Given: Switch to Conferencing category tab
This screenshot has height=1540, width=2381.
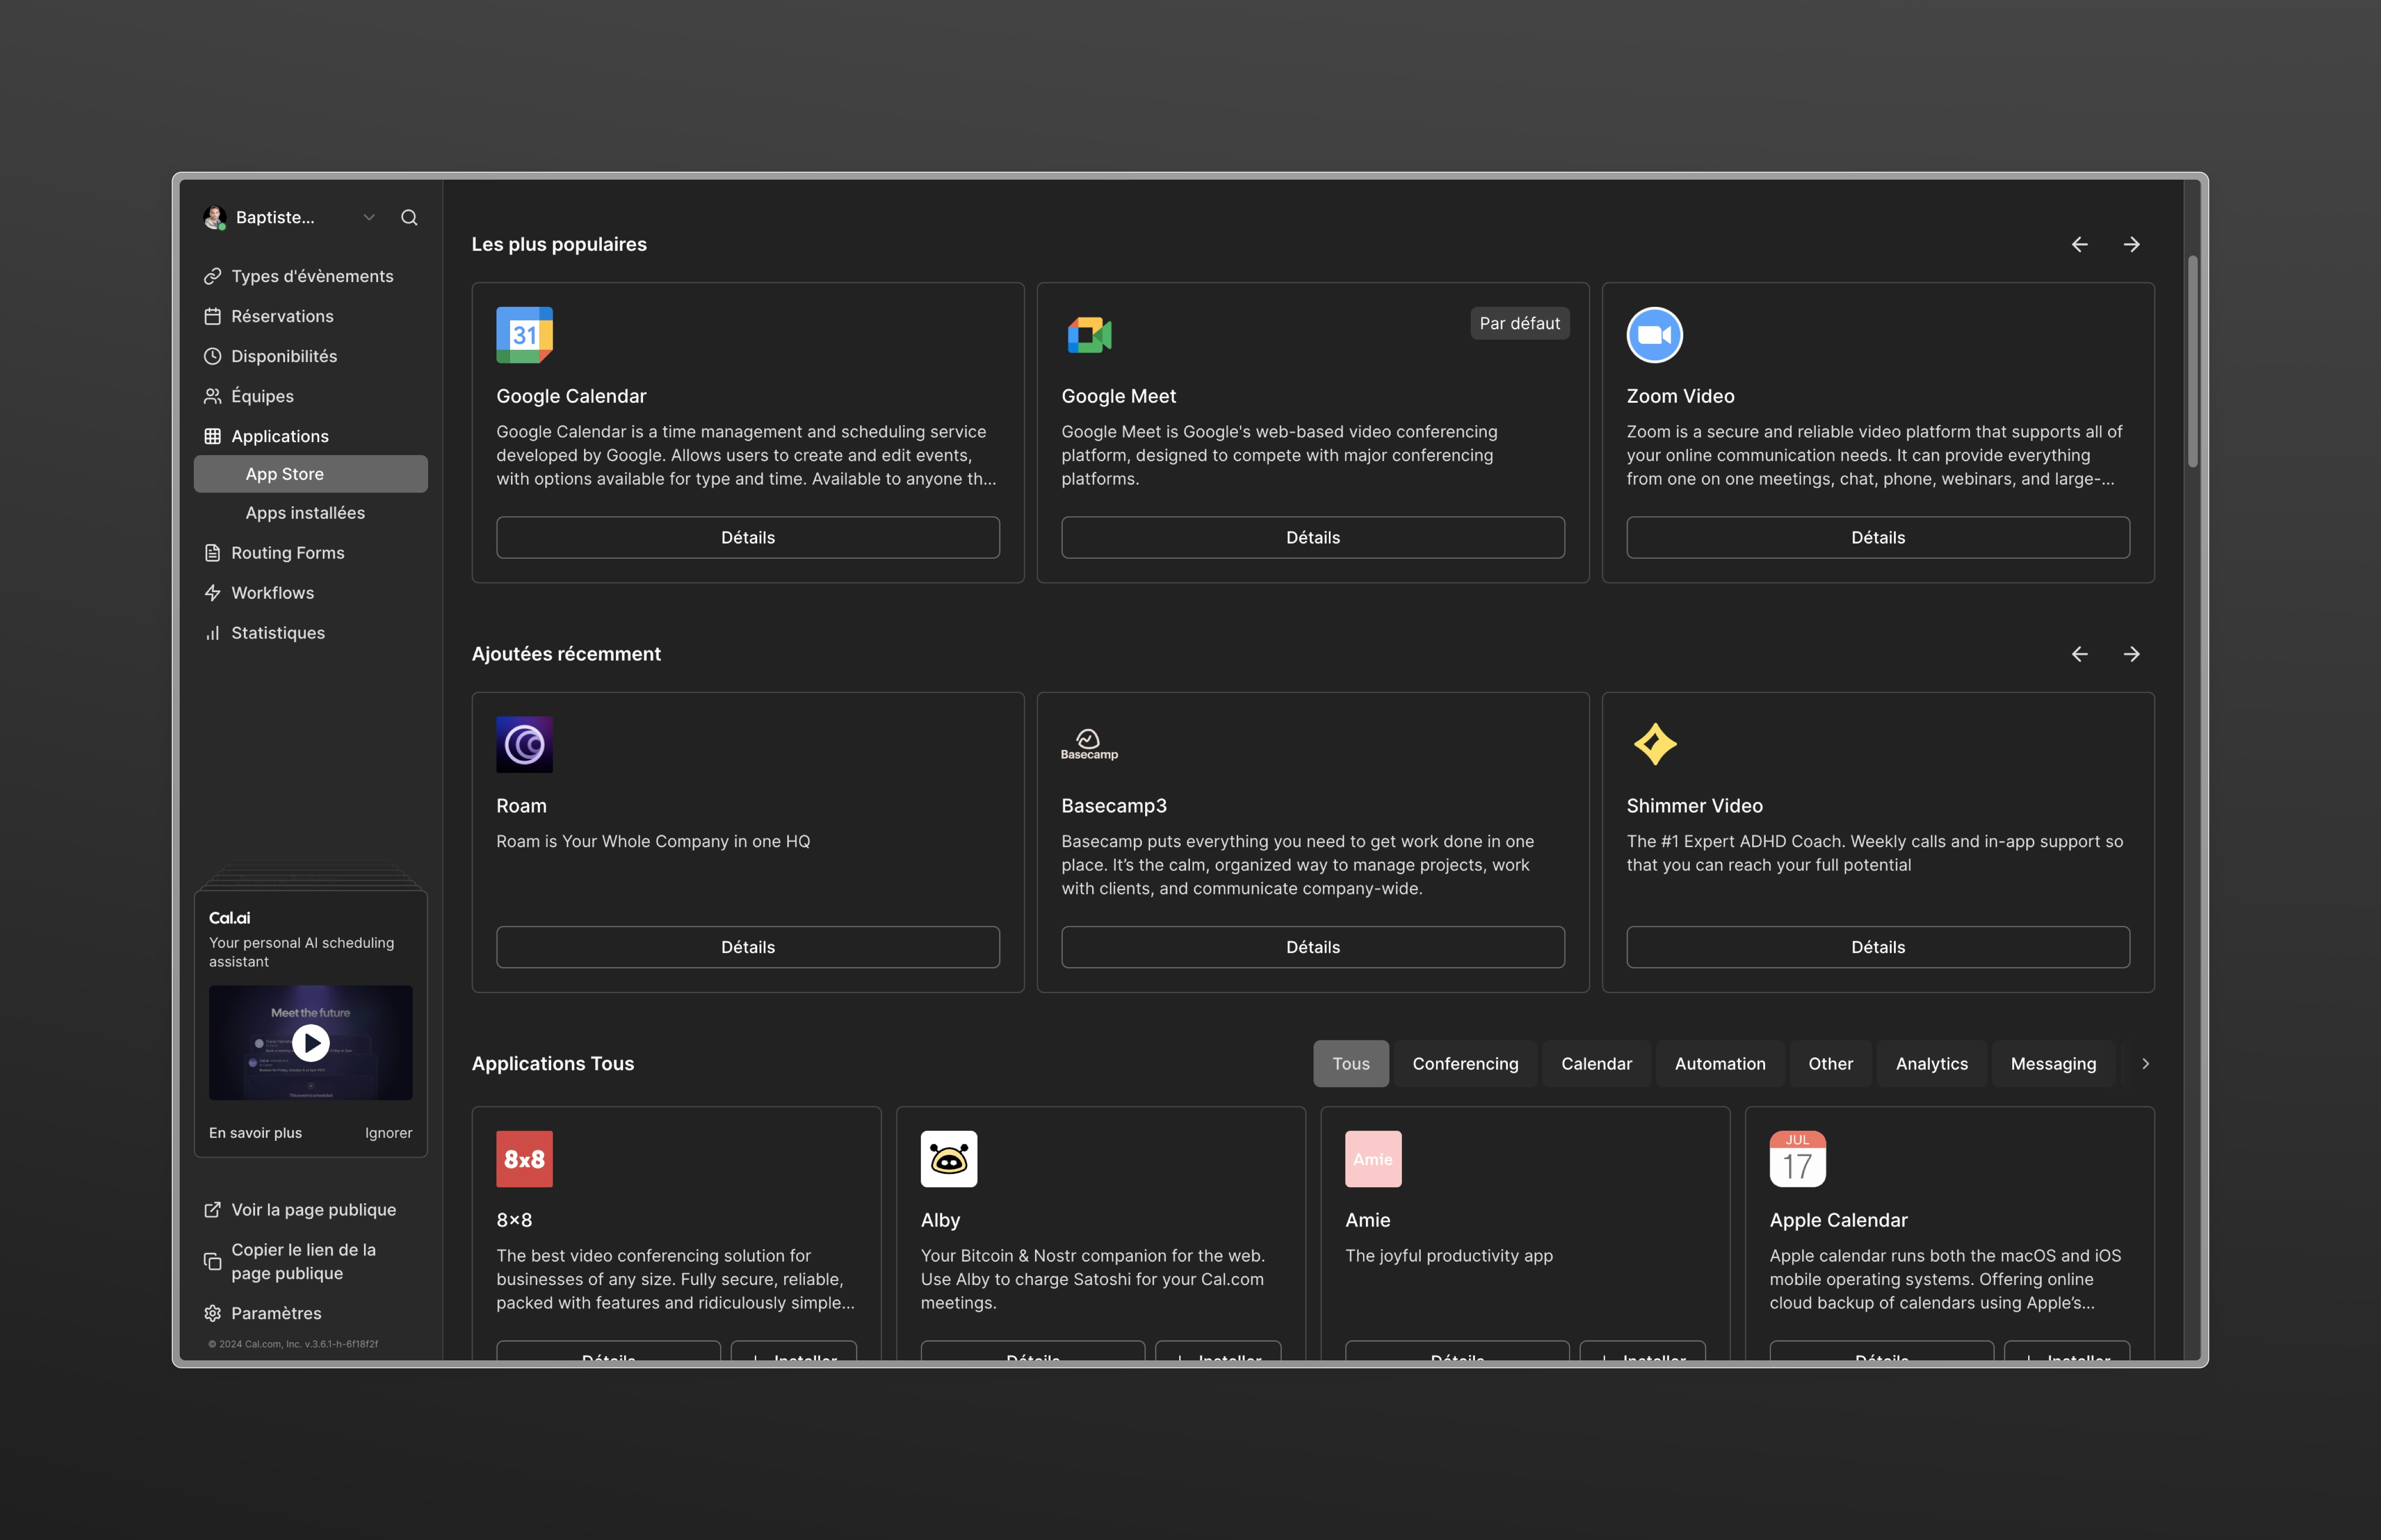Looking at the screenshot, I should (1465, 1064).
